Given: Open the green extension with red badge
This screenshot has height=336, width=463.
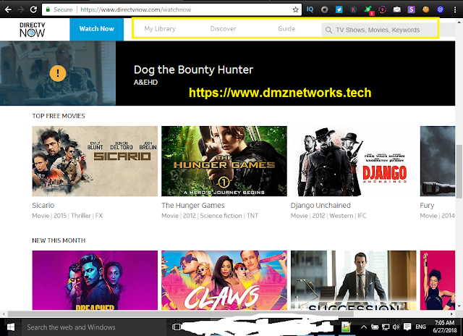Looking at the screenshot, I should pyautogui.click(x=368, y=10).
